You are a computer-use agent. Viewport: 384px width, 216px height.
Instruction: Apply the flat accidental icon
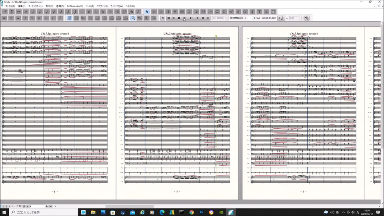96,12
